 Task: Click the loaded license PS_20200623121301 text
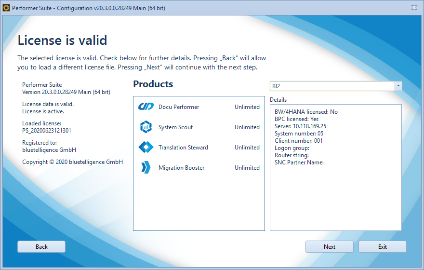tap(47, 130)
